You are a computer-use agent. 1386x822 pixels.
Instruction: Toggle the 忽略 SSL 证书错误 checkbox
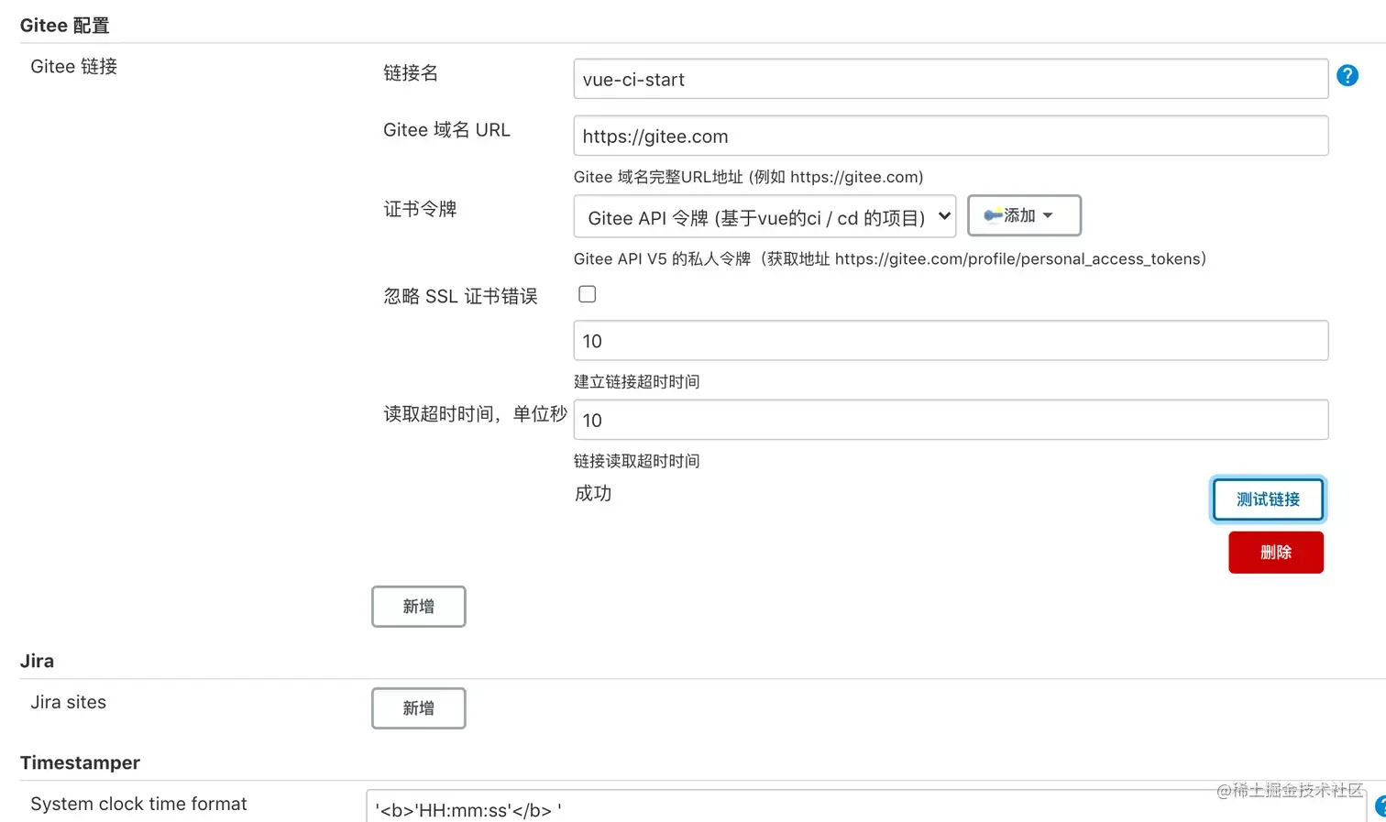point(588,294)
